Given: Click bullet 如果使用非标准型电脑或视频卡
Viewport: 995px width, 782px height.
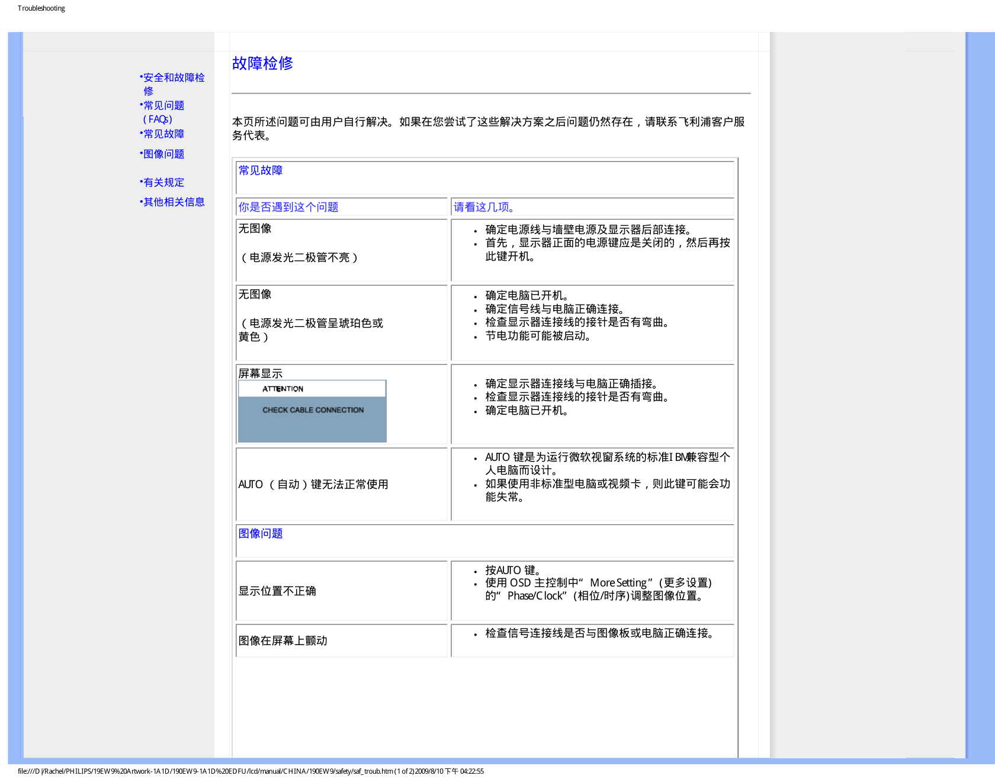Looking at the screenshot, I should click(608, 491).
